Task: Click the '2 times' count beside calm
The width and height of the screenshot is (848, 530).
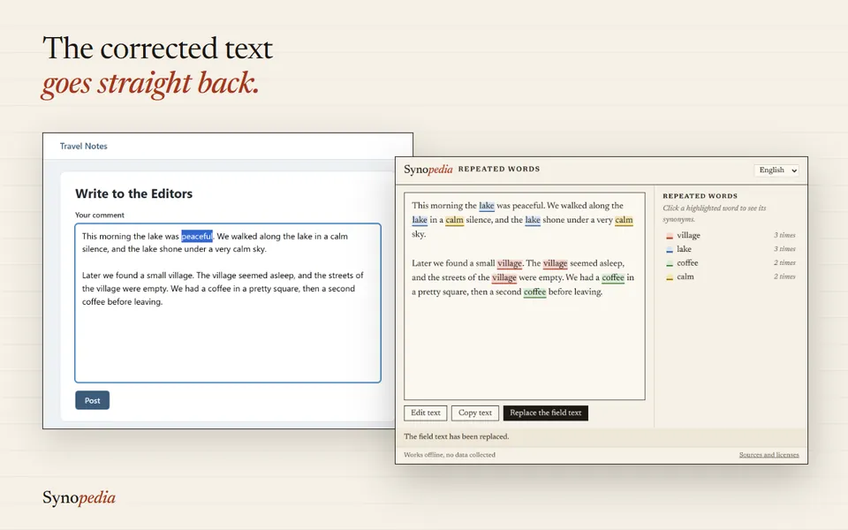Action: tap(784, 276)
